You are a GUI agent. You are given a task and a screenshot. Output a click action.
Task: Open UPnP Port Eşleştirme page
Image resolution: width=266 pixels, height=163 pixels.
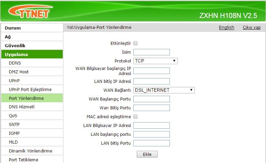click(32, 89)
